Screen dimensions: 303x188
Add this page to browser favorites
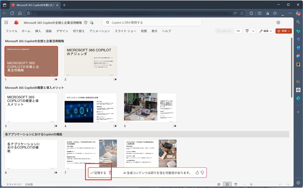[242, 13]
